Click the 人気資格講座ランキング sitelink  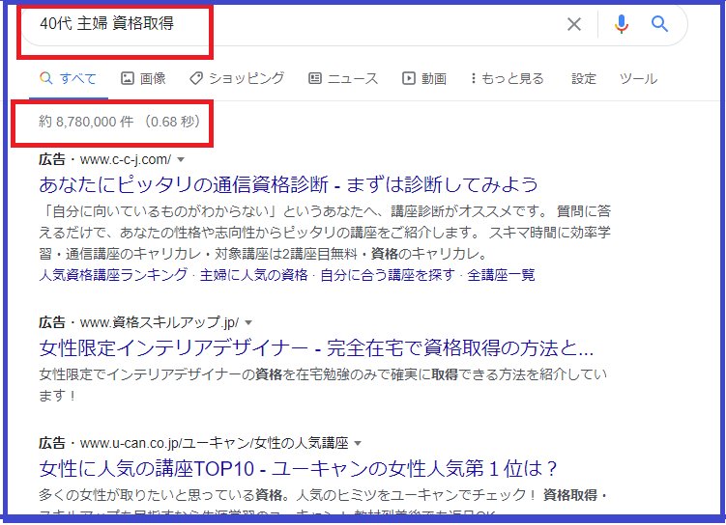click(x=113, y=275)
